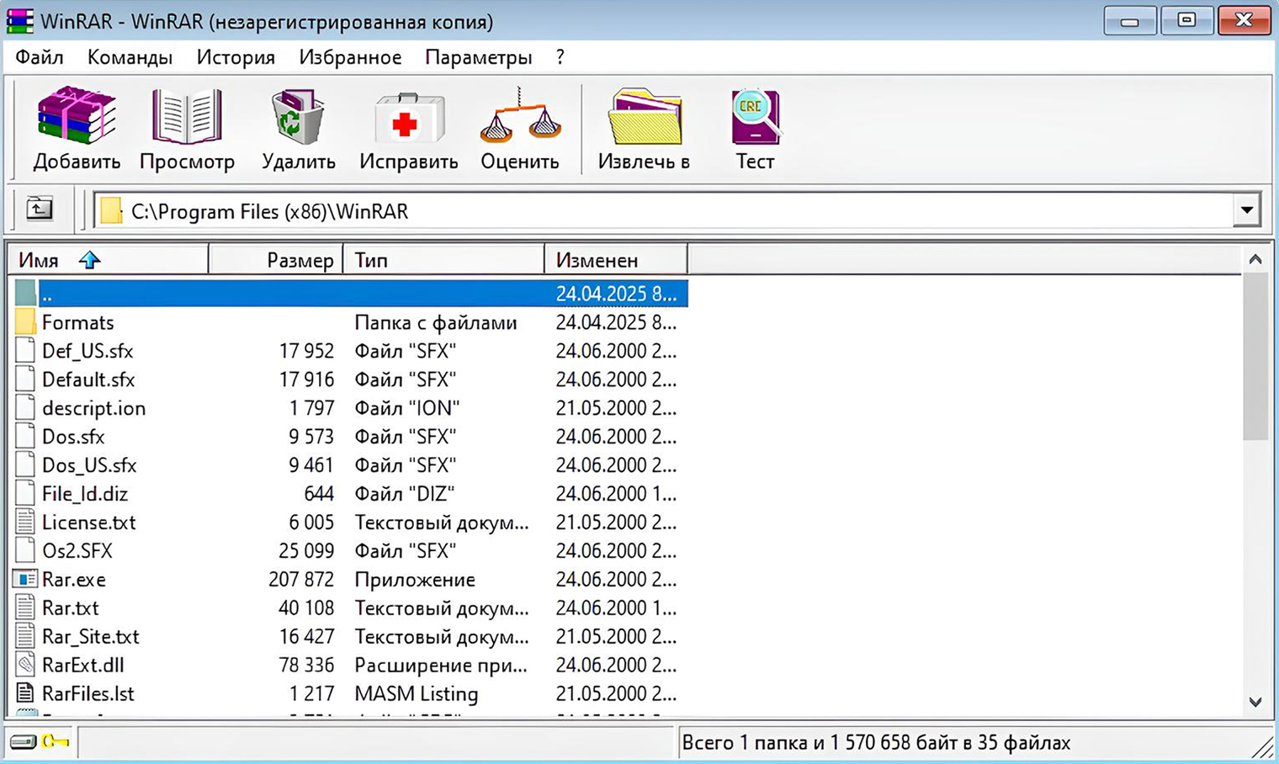This screenshot has height=764, width=1279.
Task: Click the Добавить (Add) toolbar icon
Action: (x=77, y=115)
